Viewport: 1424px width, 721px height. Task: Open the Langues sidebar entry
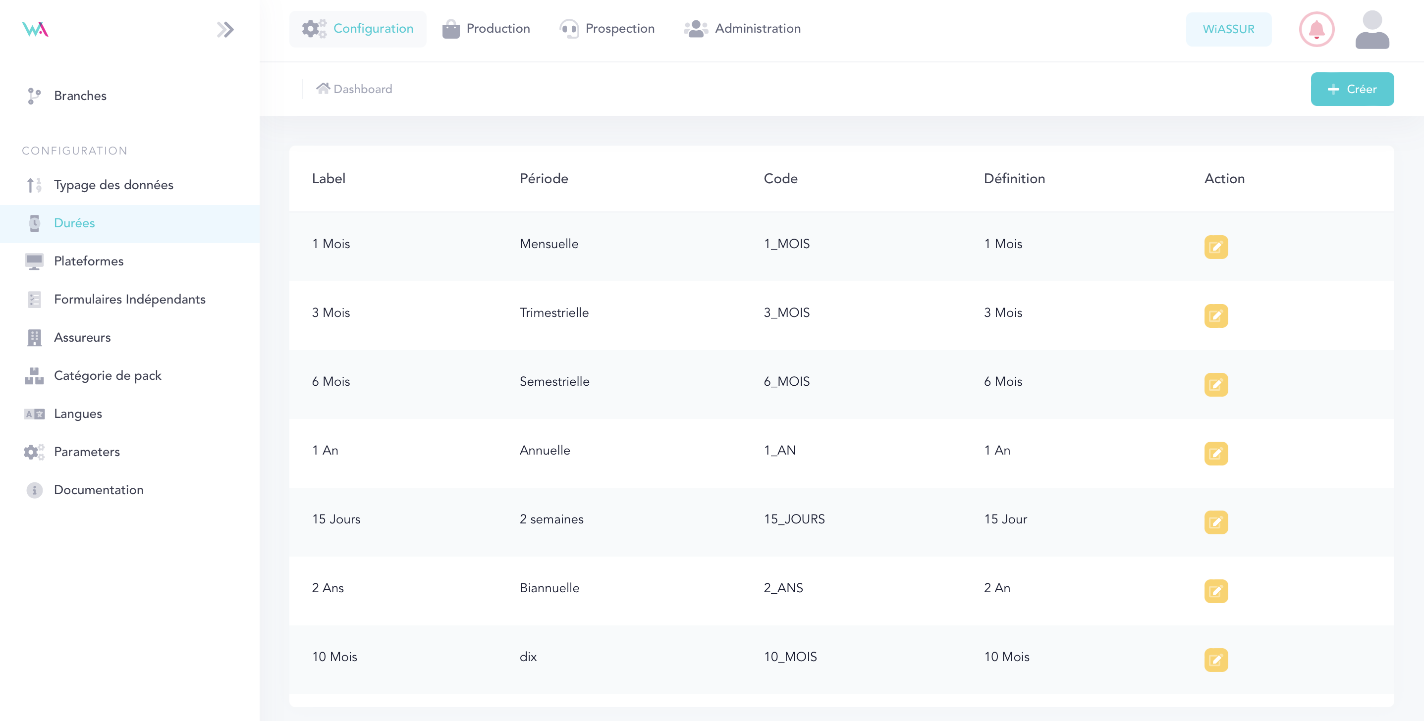click(x=78, y=414)
